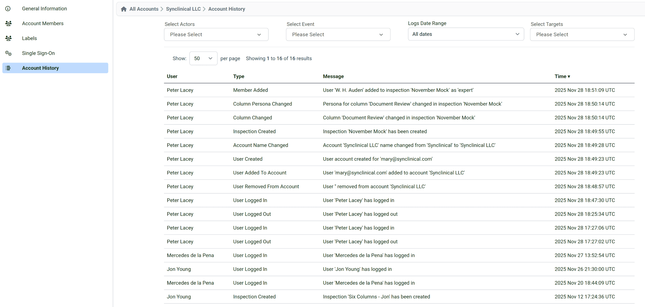Change the per page count selector
Image resolution: width=645 pixels, height=307 pixels.
click(x=203, y=58)
